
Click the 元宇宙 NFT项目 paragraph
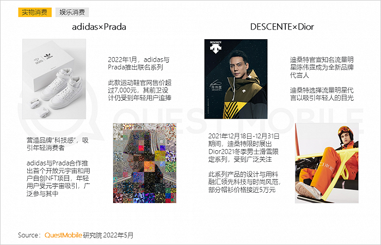(58, 178)
